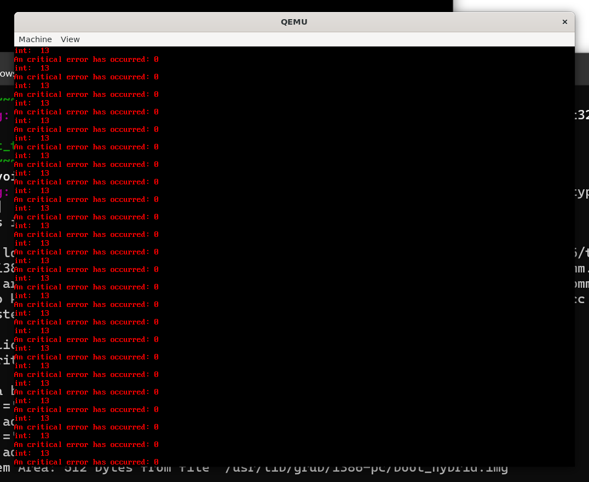Click the QEMU title text in titlebar
The width and height of the screenshot is (589, 482).
click(294, 22)
